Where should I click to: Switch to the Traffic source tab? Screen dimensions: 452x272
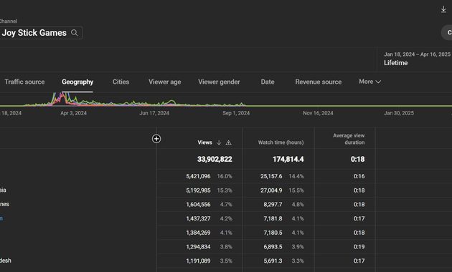24,82
